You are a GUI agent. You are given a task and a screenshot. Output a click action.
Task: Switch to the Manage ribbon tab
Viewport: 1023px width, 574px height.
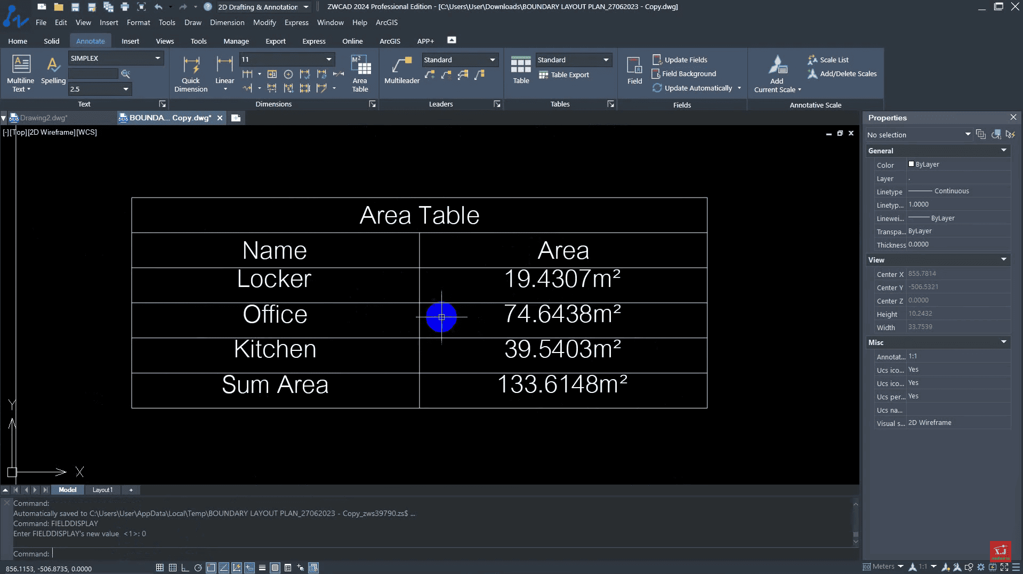[x=236, y=41]
